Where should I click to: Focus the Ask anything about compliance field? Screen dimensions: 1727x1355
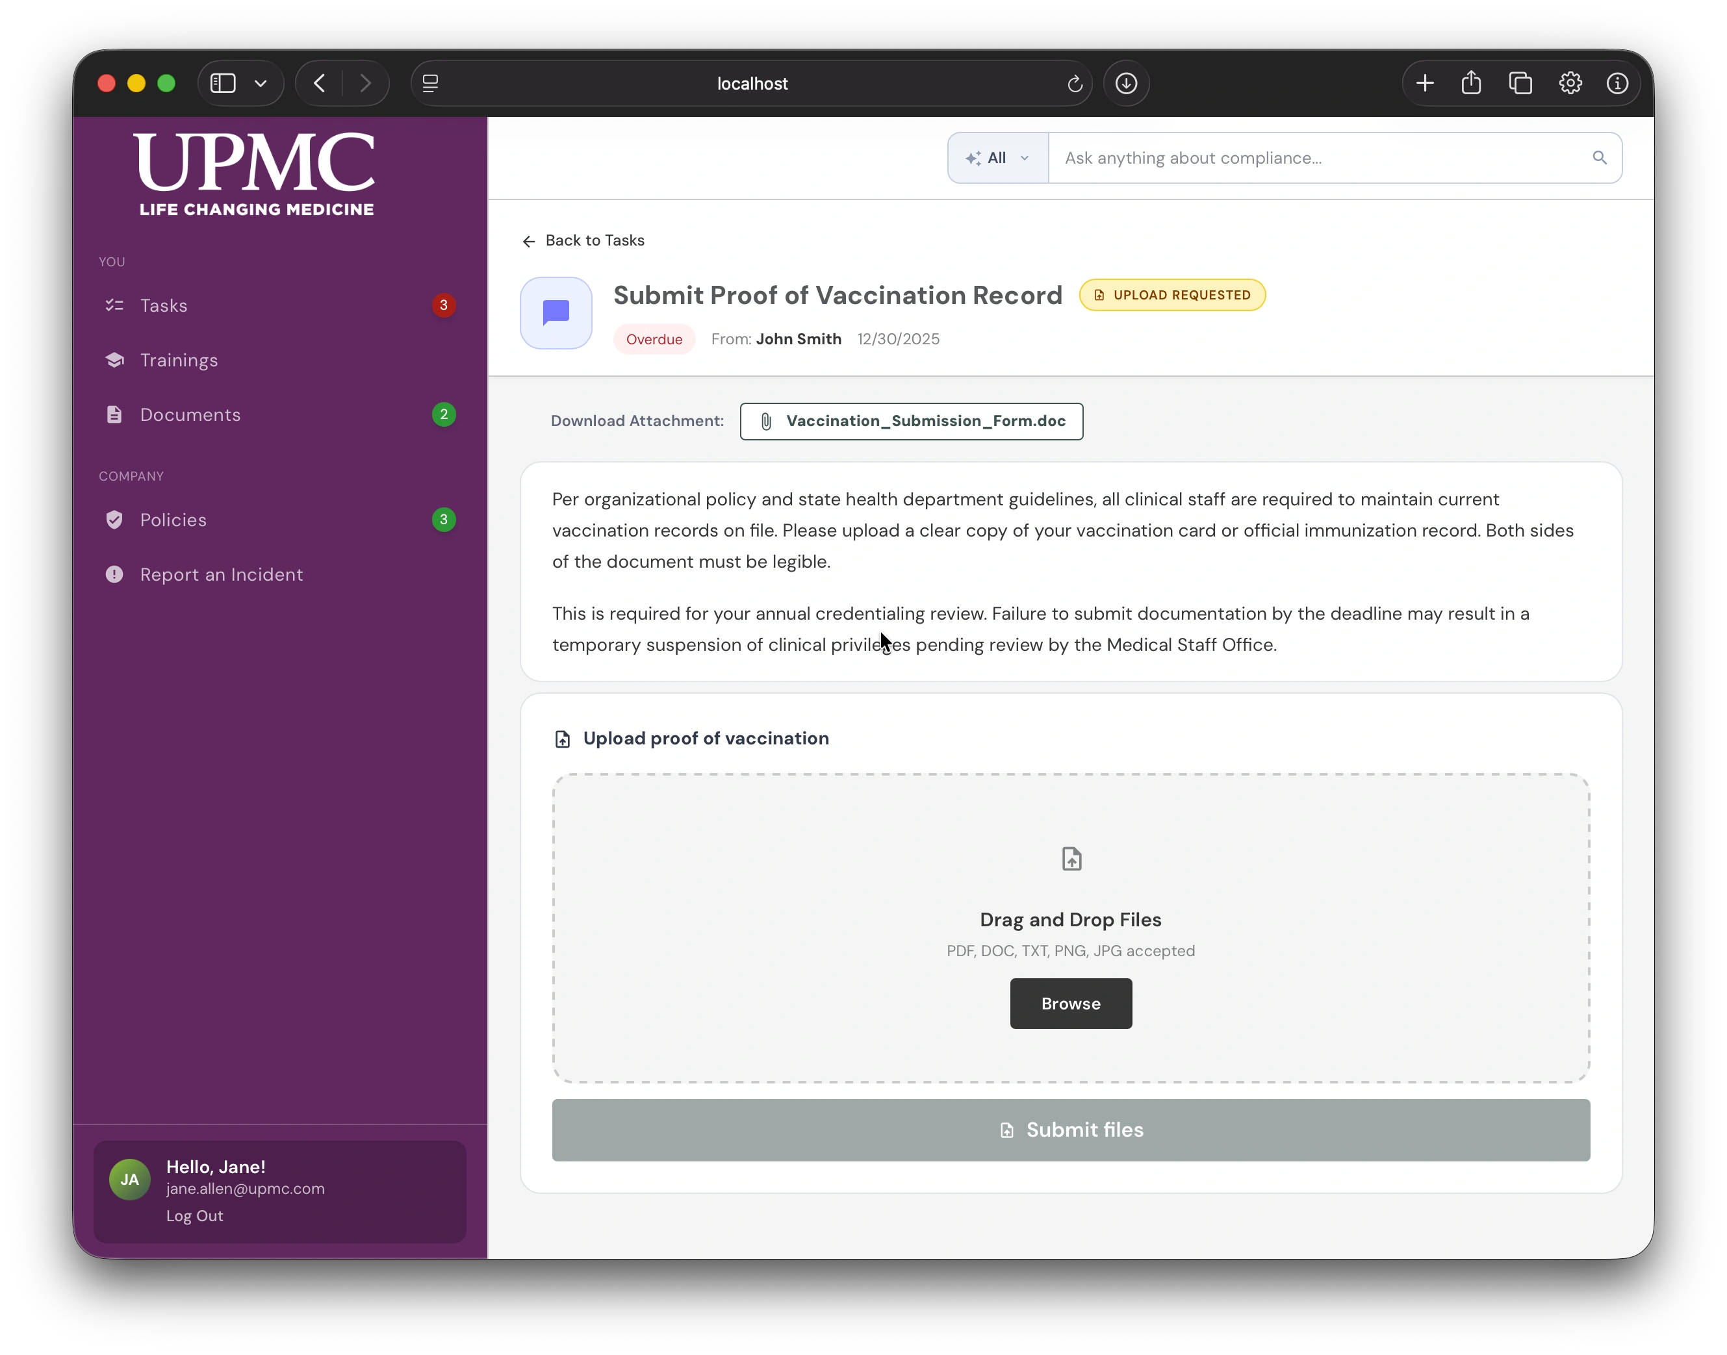tap(1318, 158)
